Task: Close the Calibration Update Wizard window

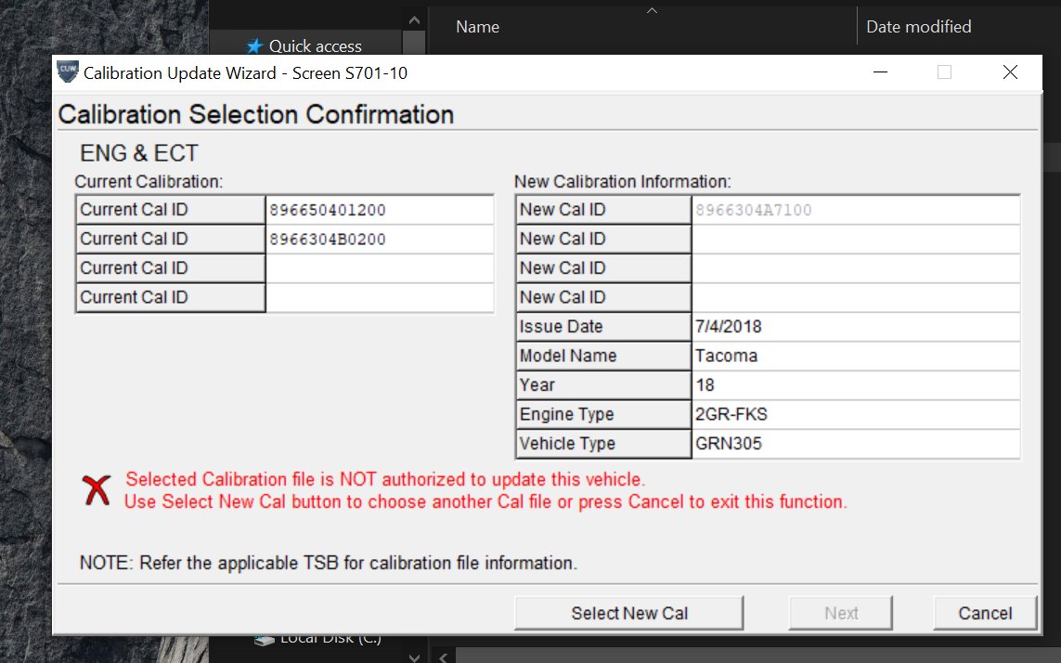Action: 1010,71
